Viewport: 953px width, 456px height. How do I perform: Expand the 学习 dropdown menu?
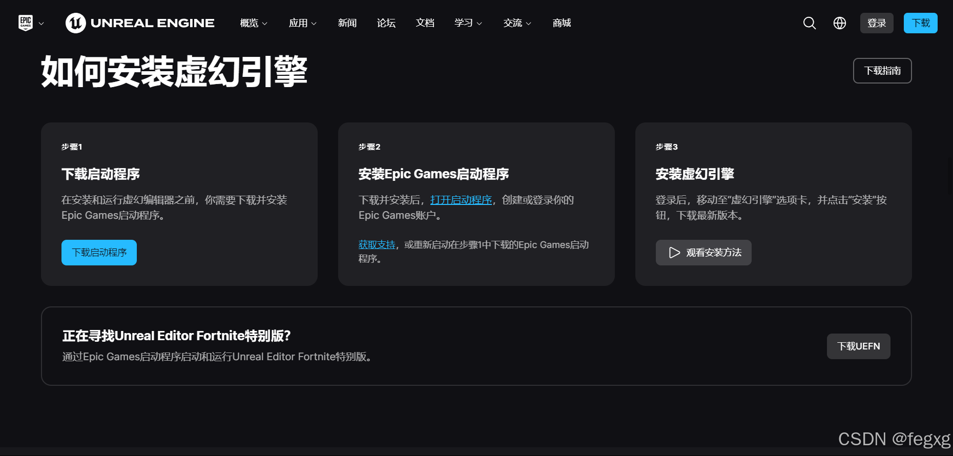(468, 23)
